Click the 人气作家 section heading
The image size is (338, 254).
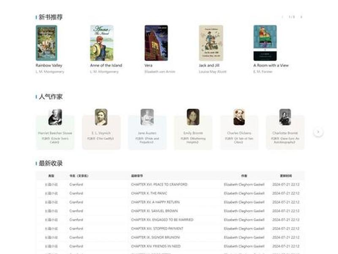(51, 97)
